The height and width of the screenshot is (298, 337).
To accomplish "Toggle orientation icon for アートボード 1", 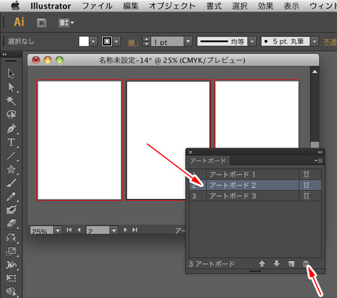I will click(306, 175).
